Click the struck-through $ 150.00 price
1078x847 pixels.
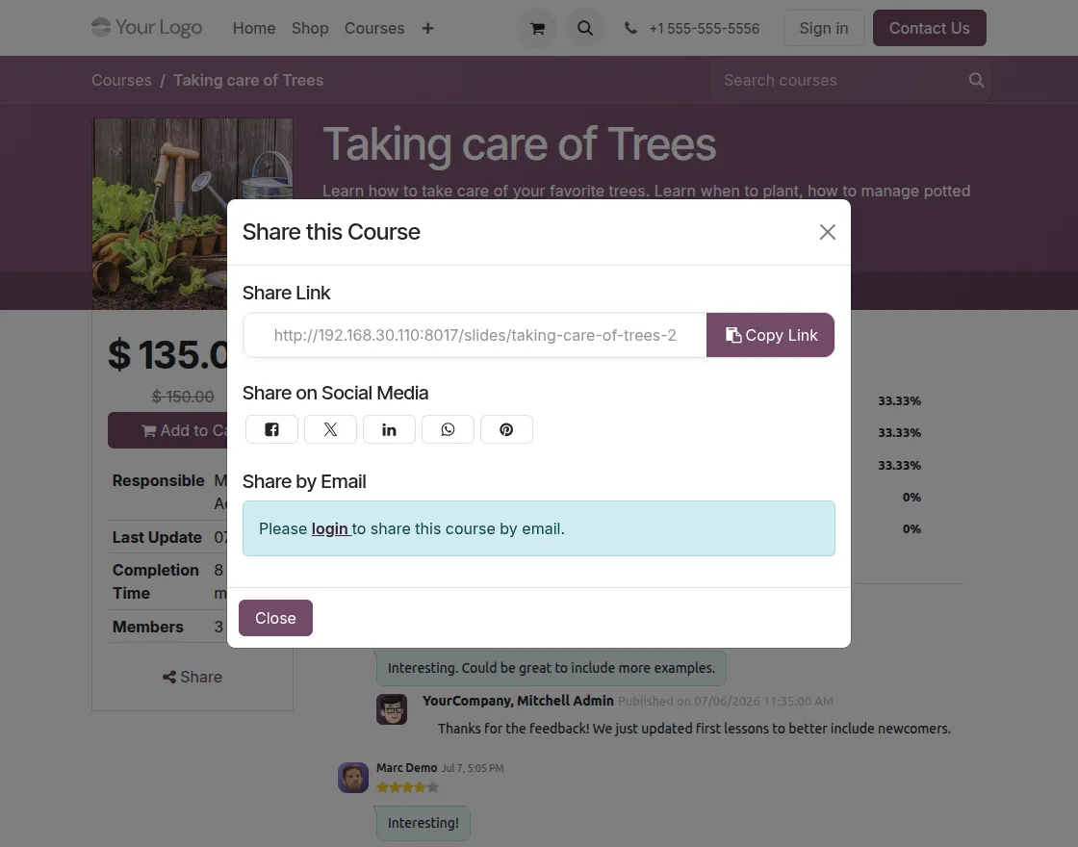tap(183, 397)
